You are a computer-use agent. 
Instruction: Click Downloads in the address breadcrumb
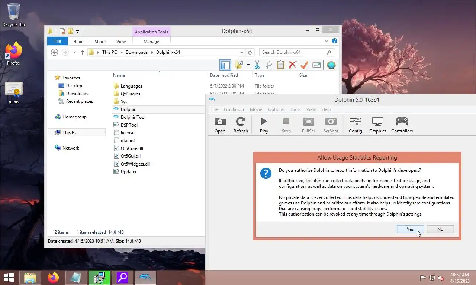(136, 52)
